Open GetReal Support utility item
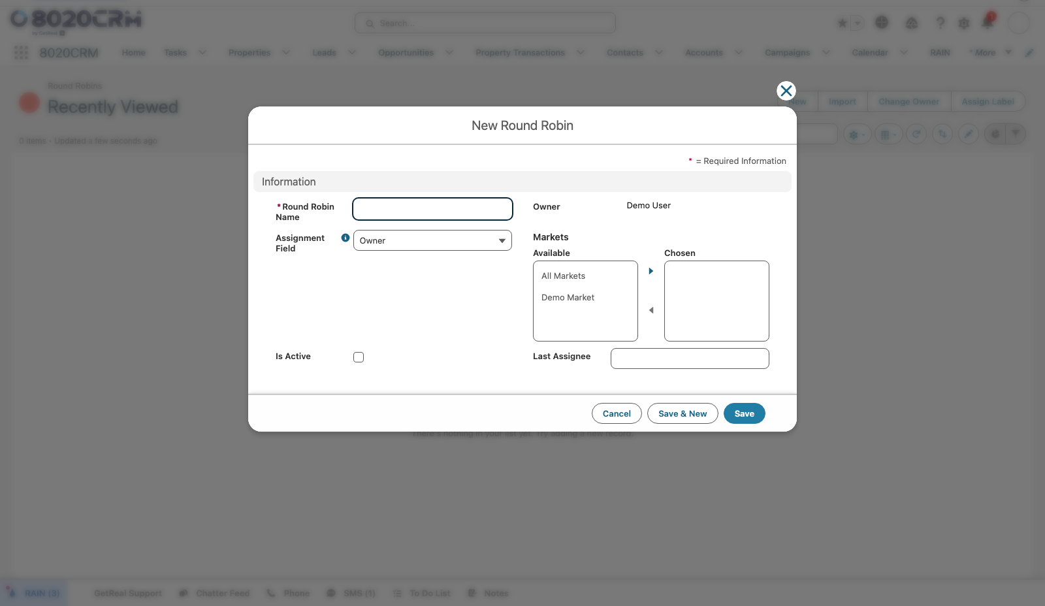Image resolution: width=1045 pixels, height=606 pixels. click(x=128, y=593)
